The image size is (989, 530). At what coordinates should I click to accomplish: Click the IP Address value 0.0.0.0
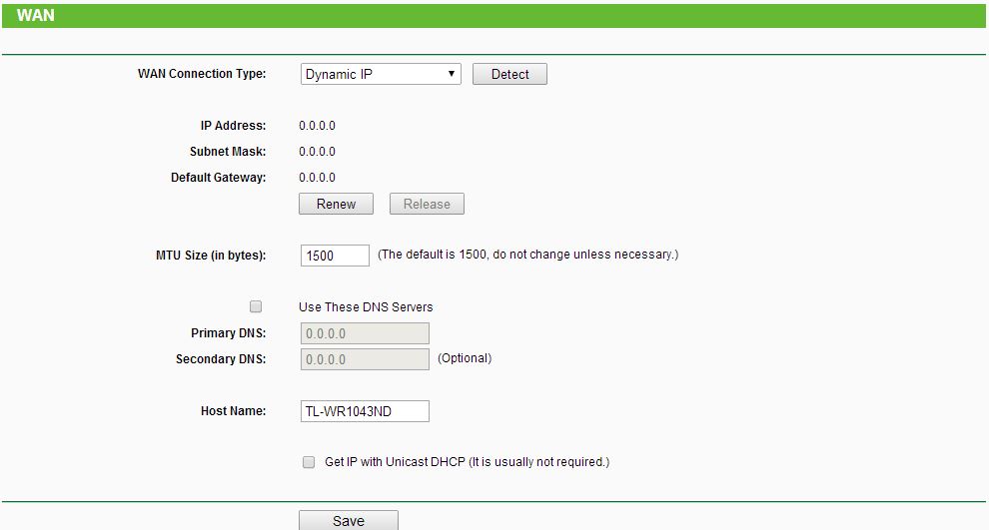317,126
